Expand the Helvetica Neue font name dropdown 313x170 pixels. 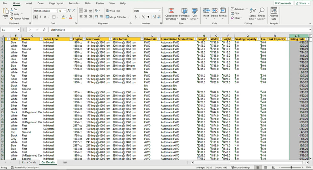click(x=56, y=11)
